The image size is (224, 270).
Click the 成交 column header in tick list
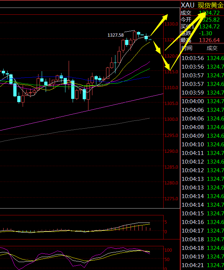212,48
